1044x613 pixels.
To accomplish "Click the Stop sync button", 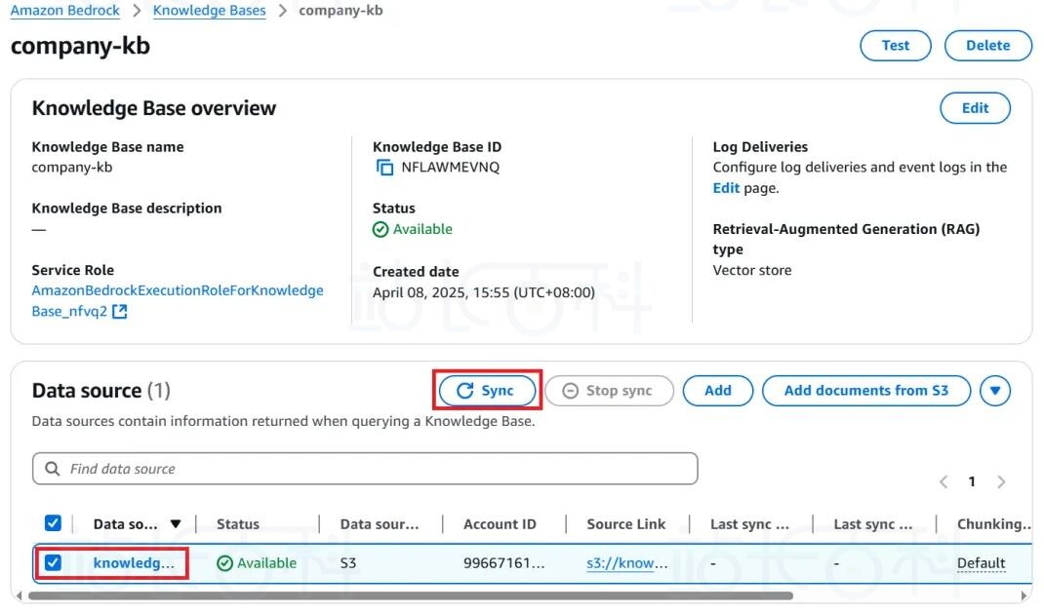I will 609,391.
